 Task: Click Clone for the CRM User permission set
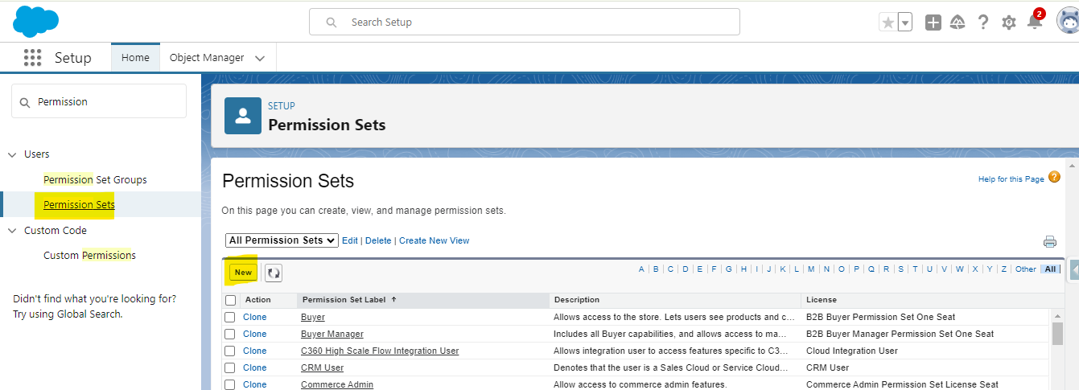[255, 367]
